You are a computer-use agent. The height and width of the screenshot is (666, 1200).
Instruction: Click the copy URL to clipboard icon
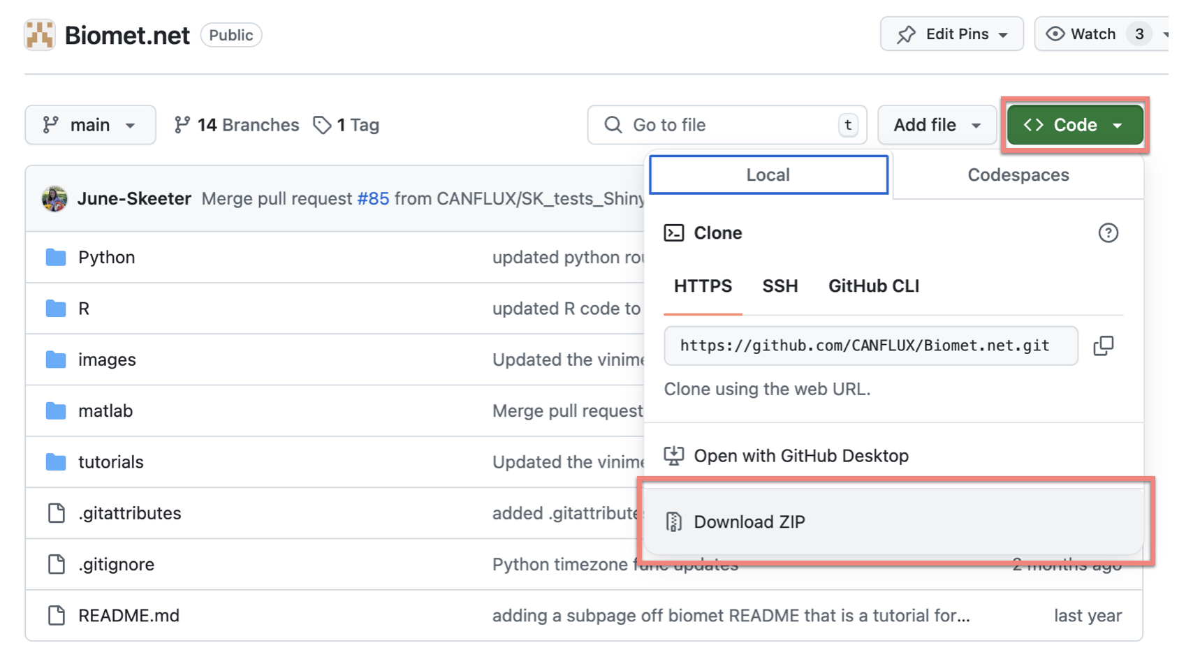(x=1104, y=346)
